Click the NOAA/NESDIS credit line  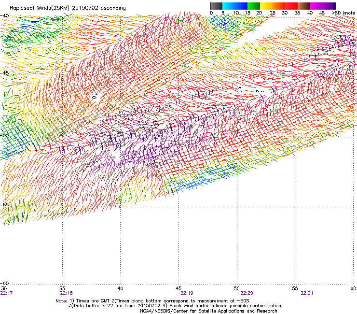click(x=208, y=311)
